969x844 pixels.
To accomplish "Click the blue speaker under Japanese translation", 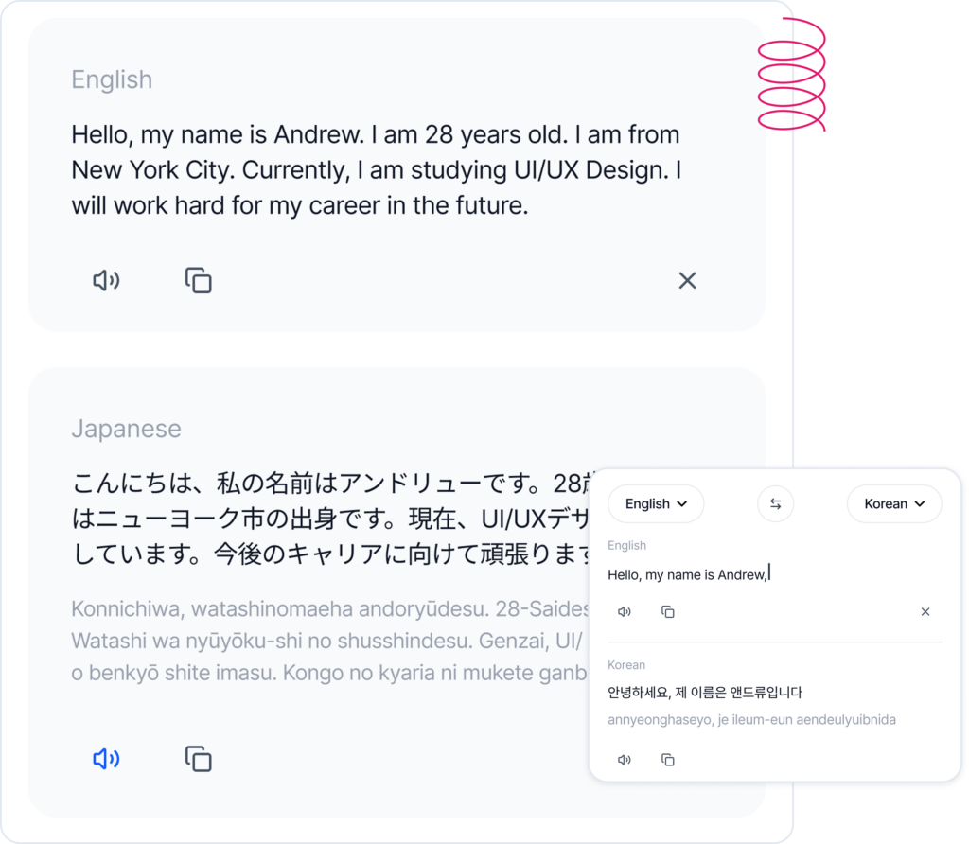I will pyautogui.click(x=106, y=759).
